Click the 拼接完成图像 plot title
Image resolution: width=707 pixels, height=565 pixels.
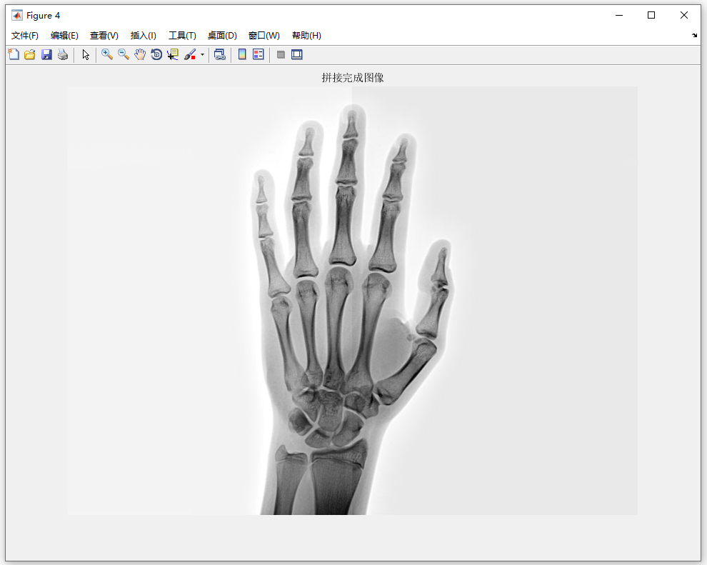coord(353,78)
